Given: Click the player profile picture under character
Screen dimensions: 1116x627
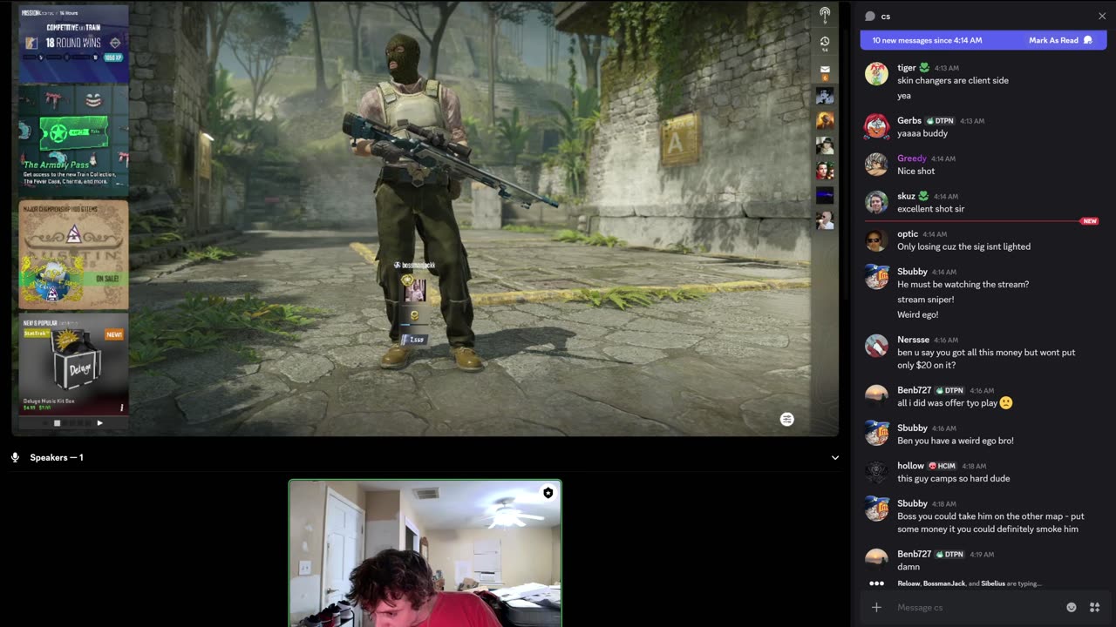Looking at the screenshot, I should pos(415,290).
